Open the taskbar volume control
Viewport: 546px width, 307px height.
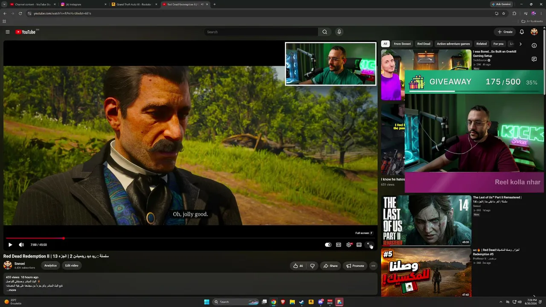(520, 302)
